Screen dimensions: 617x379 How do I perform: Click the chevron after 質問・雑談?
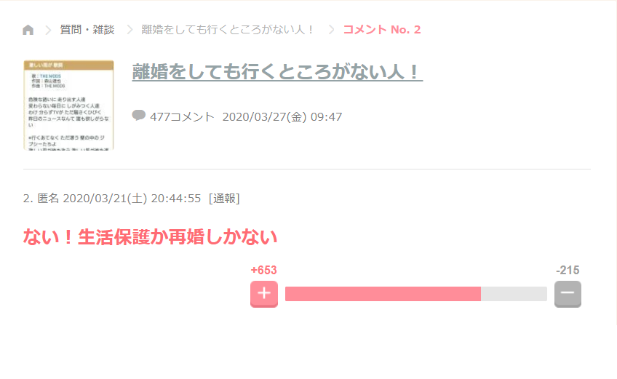130,30
